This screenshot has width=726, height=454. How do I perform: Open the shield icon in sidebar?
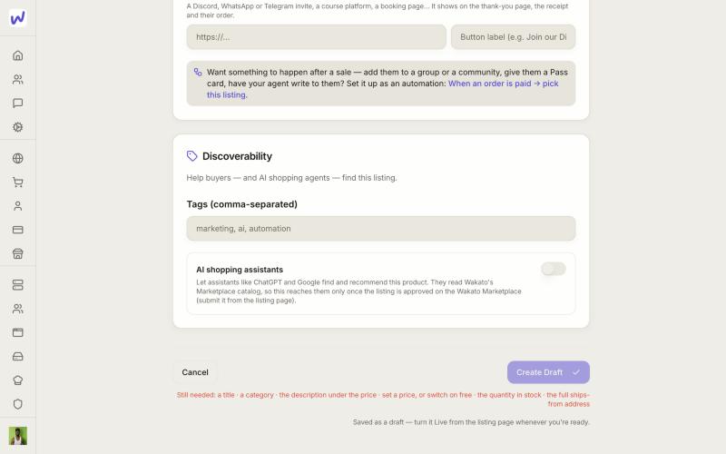click(x=17, y=404)
